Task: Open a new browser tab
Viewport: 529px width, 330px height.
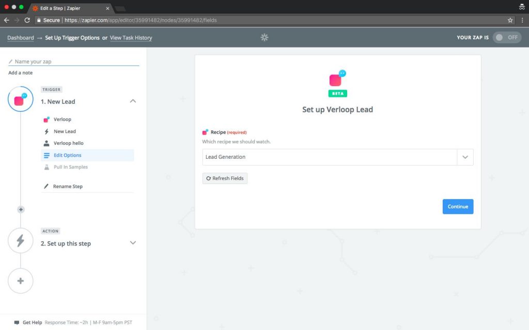Action: click(x=120, y=8)
